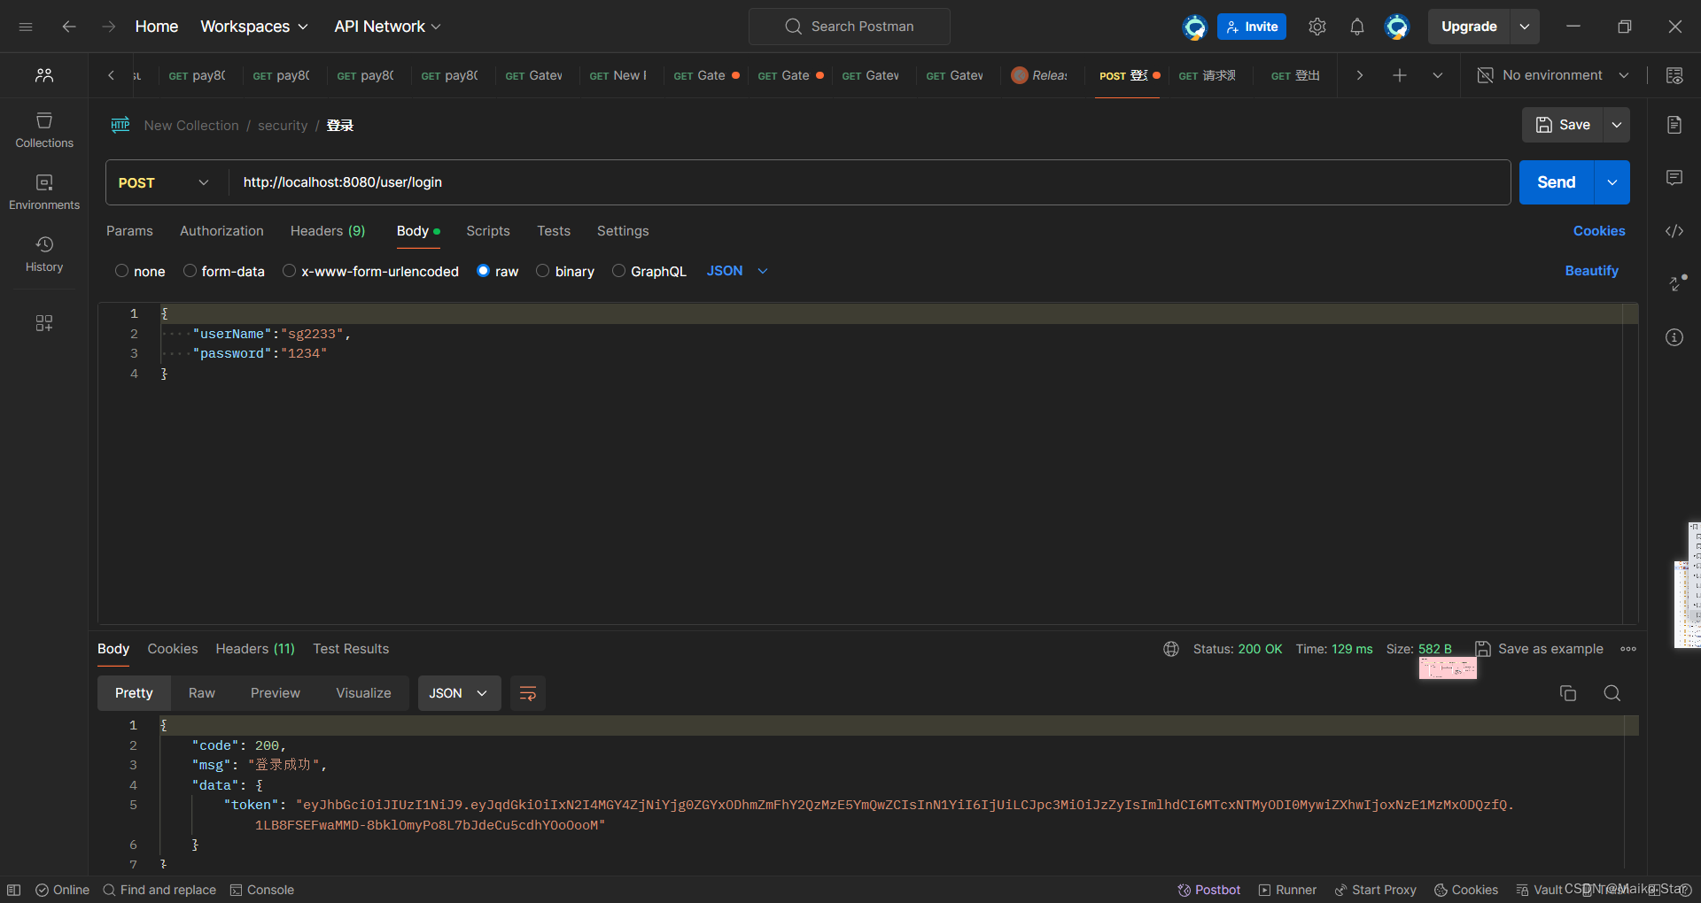Save the current request

[x=1563, y=125]
